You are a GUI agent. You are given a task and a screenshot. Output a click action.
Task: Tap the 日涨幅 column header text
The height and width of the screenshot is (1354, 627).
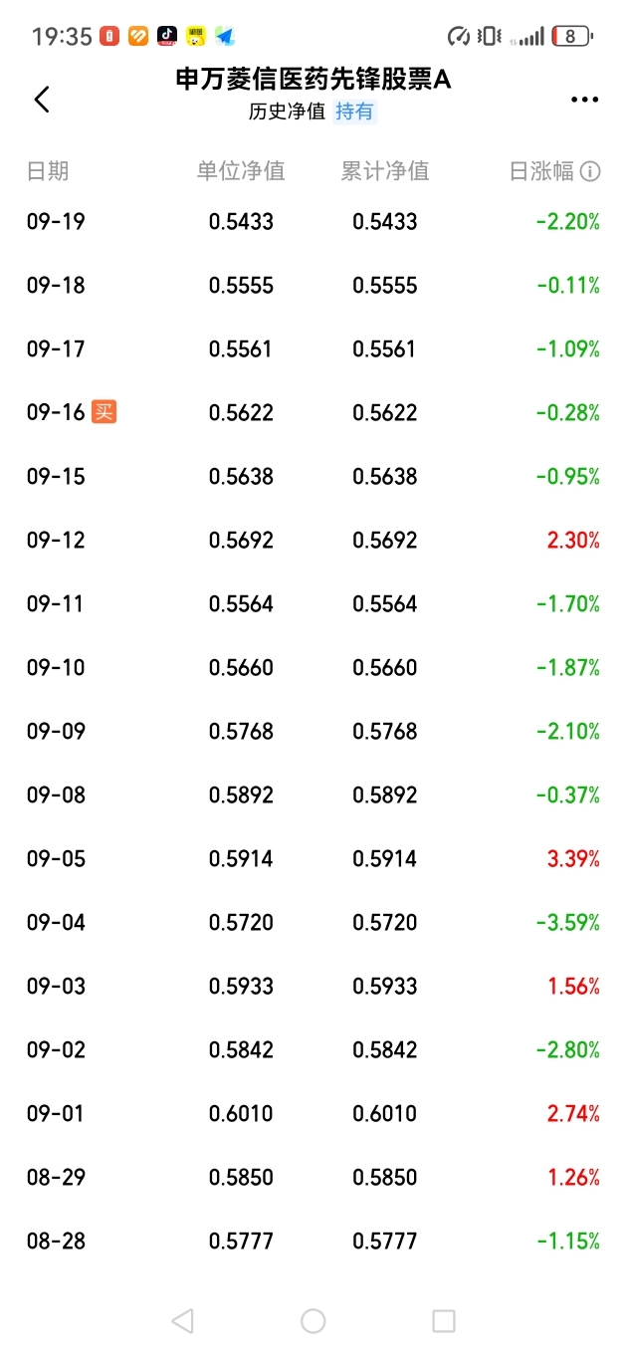(x=541, y=171)
